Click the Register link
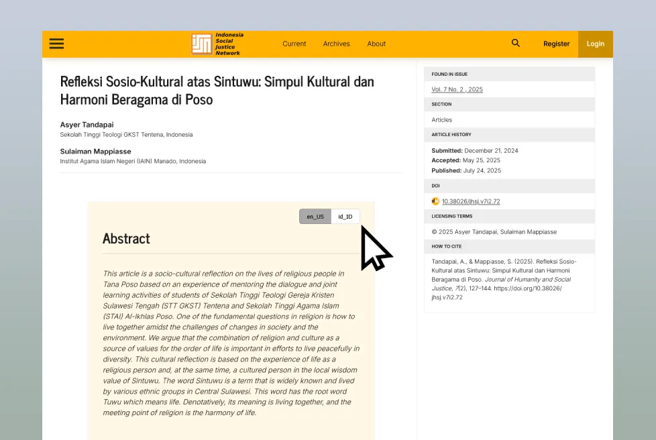This screenshot has width=656, height=440. point(556,44)
